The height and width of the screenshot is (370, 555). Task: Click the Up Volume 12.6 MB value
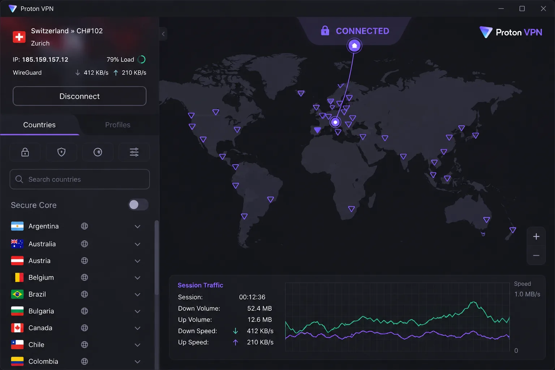259,319
